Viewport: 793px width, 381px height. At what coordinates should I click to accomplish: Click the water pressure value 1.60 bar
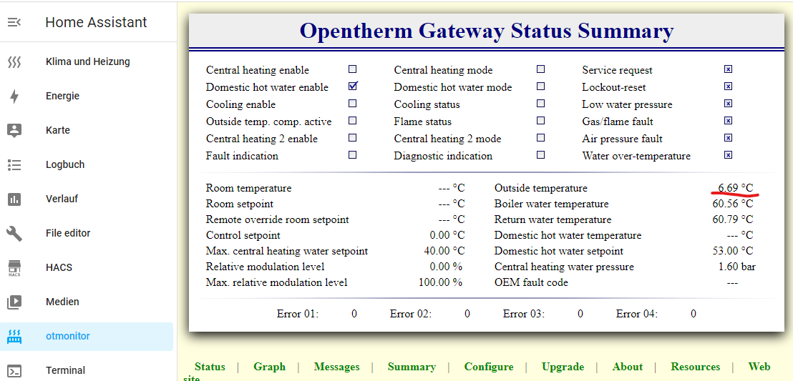point(737,267)
